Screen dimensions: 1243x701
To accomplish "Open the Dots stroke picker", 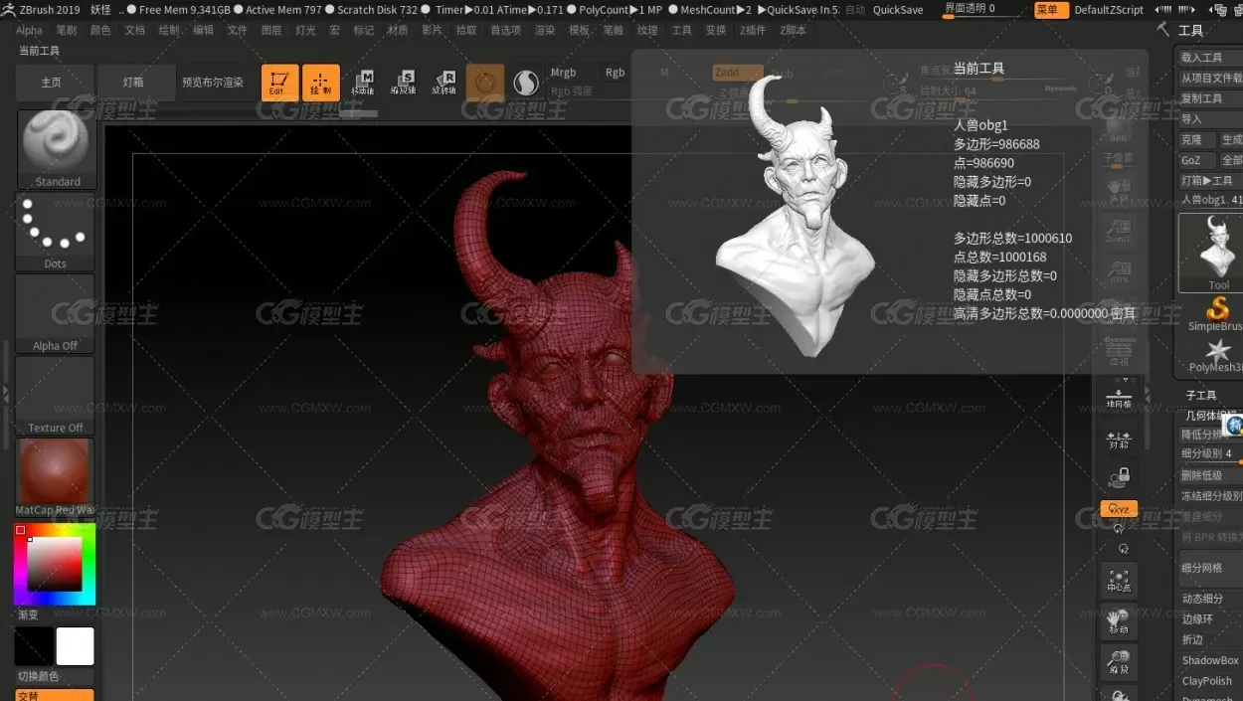I will click(56, 232).
